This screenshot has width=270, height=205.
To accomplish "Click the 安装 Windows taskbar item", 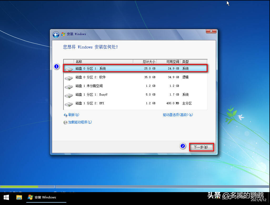I will [46, 197].
